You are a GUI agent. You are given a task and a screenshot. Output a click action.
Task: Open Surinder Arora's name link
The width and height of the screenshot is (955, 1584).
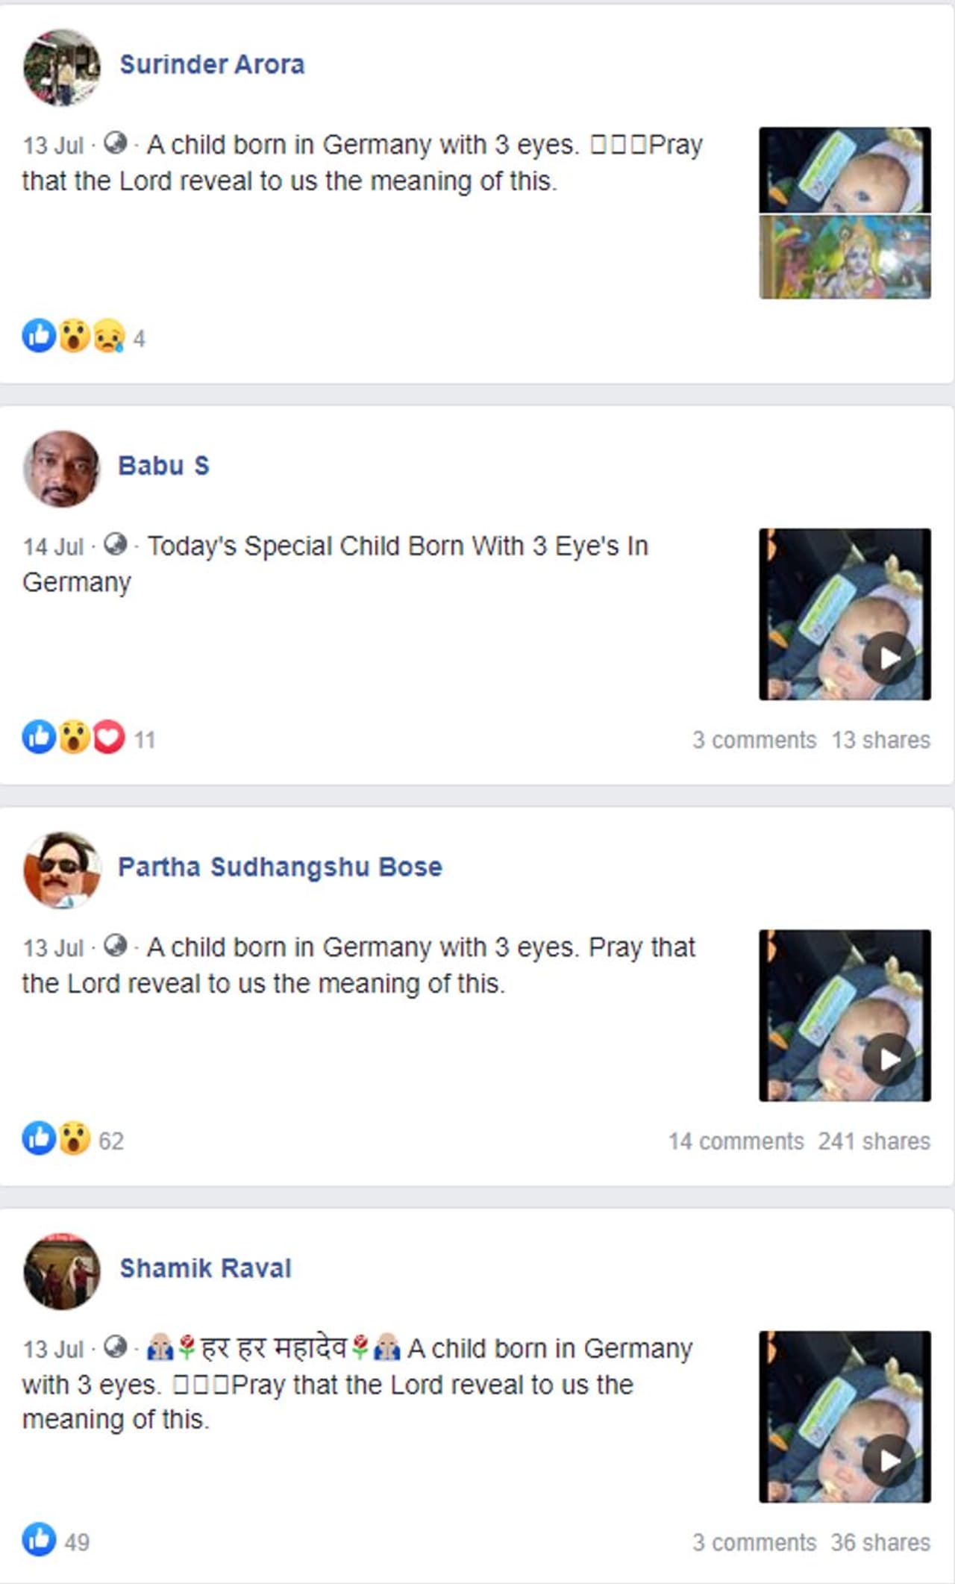point(212,65)
